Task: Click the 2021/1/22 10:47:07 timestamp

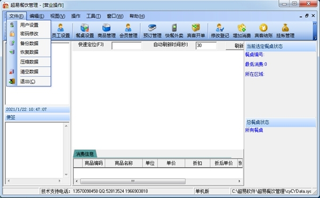Action: pyautogui.click(x=26, y=109)
